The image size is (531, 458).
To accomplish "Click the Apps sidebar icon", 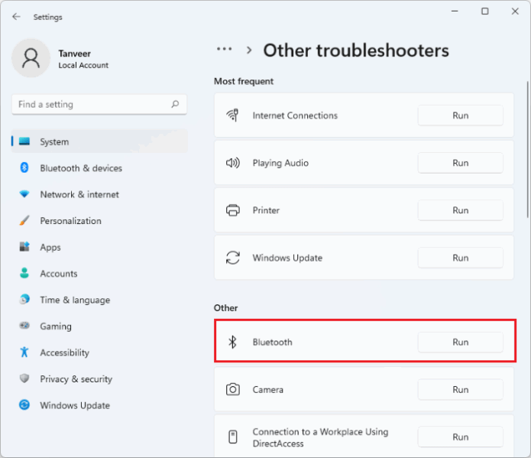I will click(24, 246).
